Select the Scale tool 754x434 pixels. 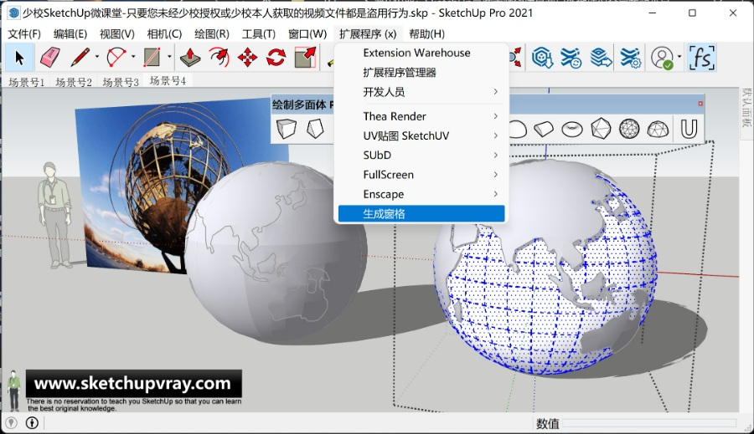pos(305,58)
